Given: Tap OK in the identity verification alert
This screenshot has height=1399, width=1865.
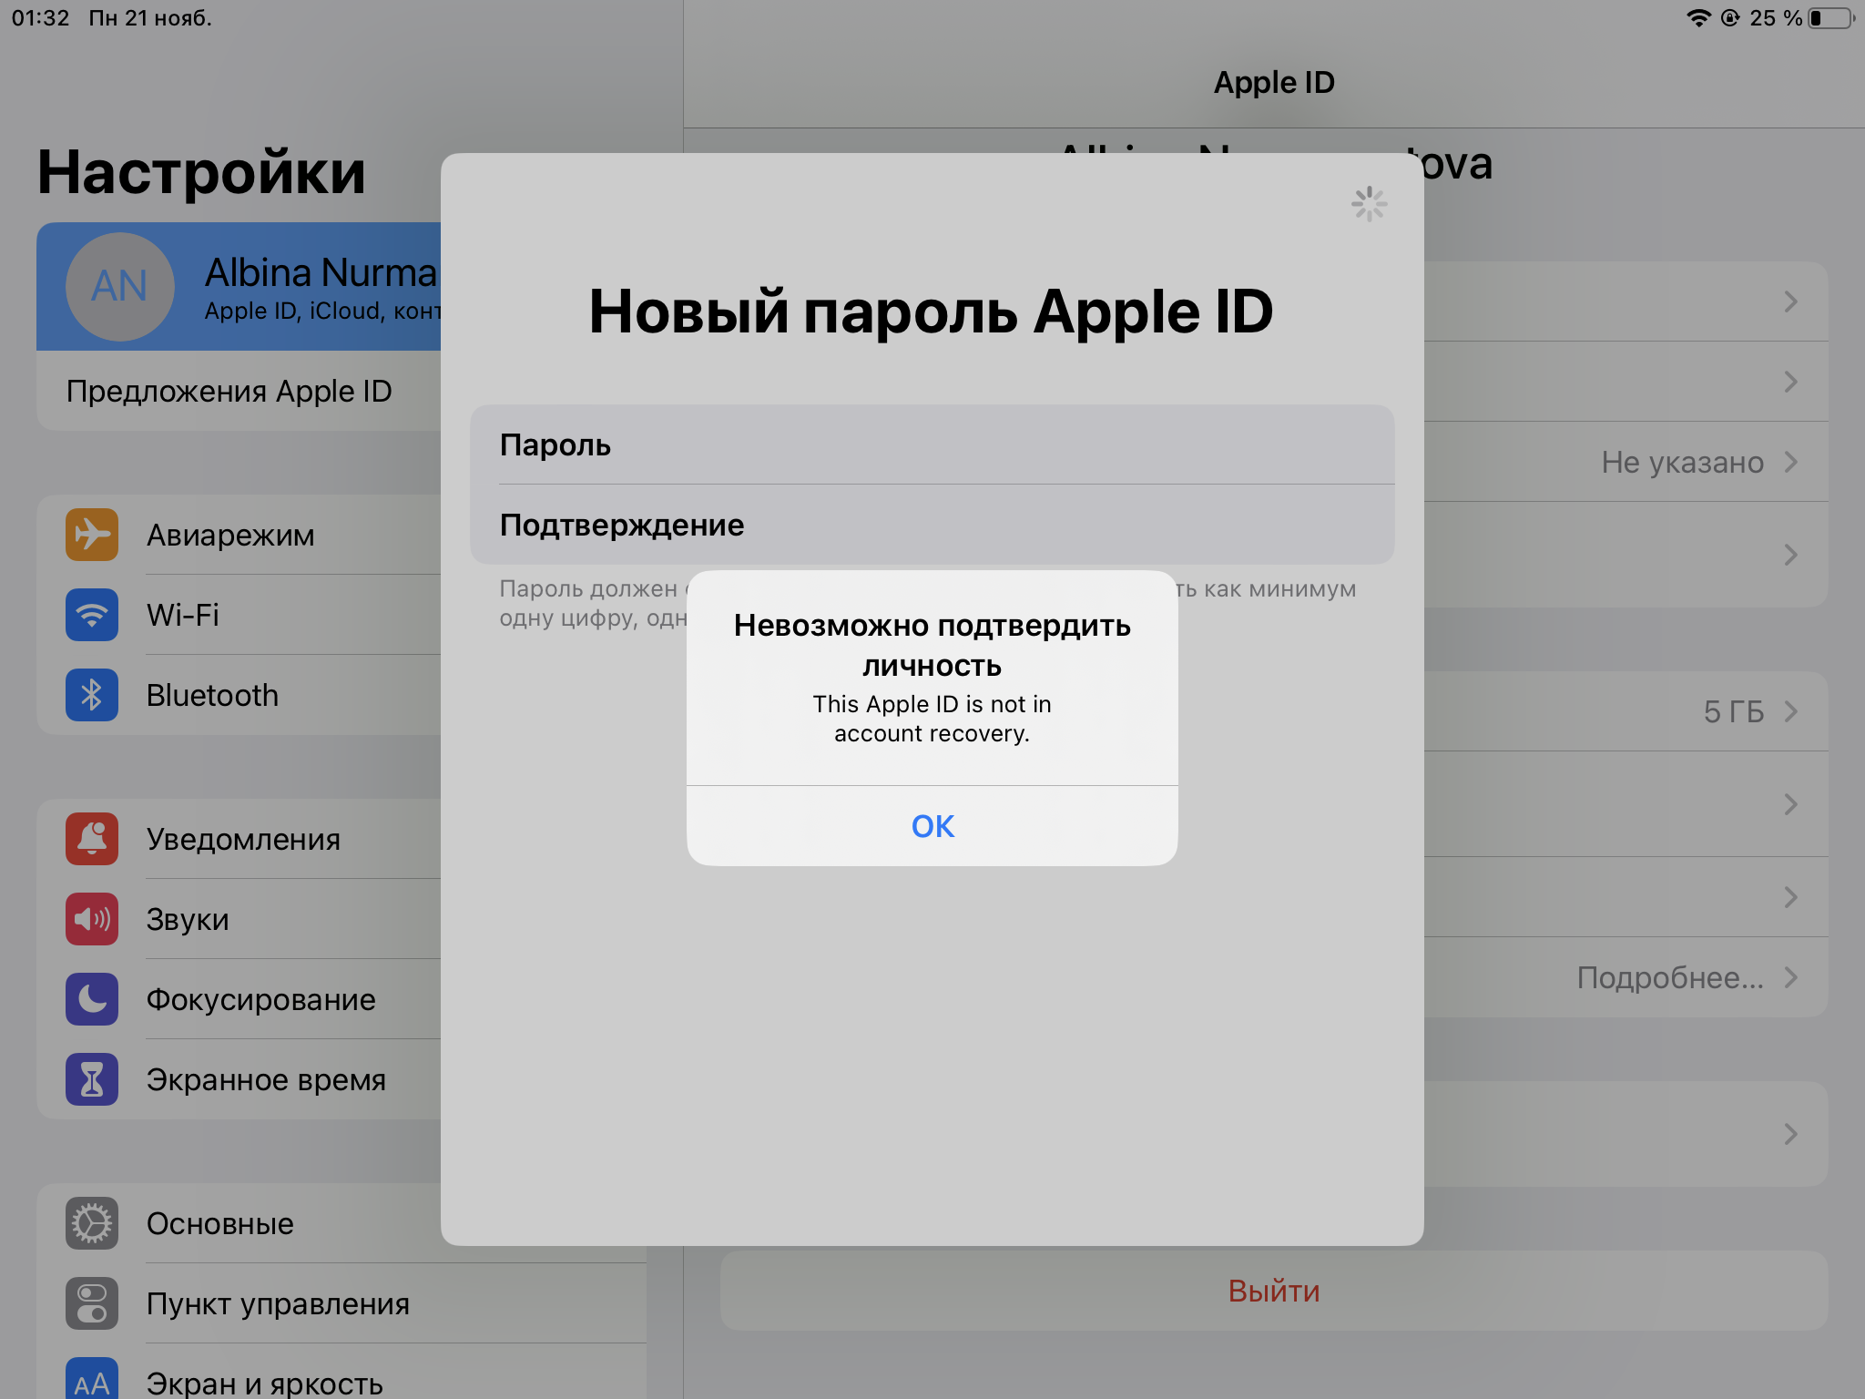Looking at the screenshot, I should [x=932, y=826].
